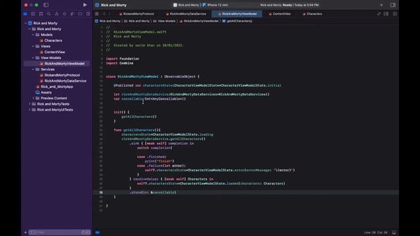Viewport: 420px width, 236px height.
Task: Open the Breakpoint navigator
Action: pyautogui.click(x=80, y=14)
